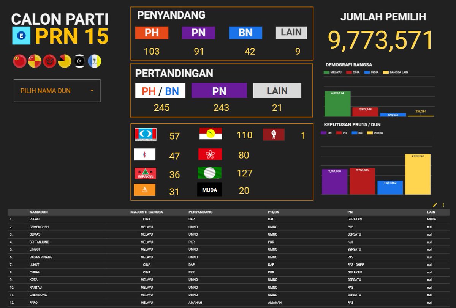Click the PAROI row name
The height and width of the screenshot is (308, 456).
[x=34, y=303]
